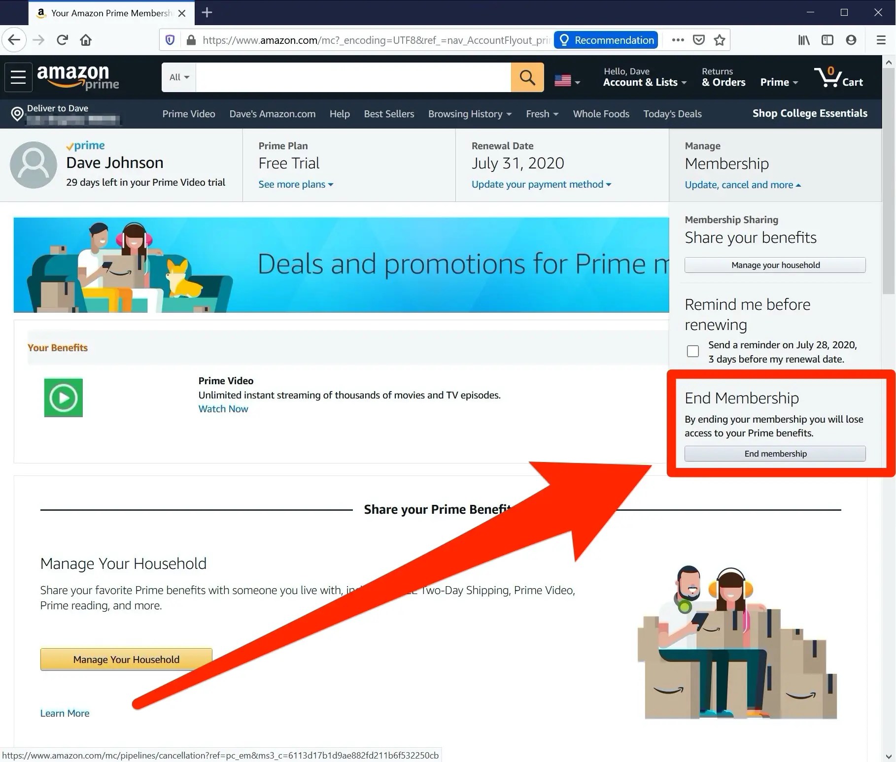
Task: Enable the renewal reminder checkbox
Action: [x=693, y=351]
